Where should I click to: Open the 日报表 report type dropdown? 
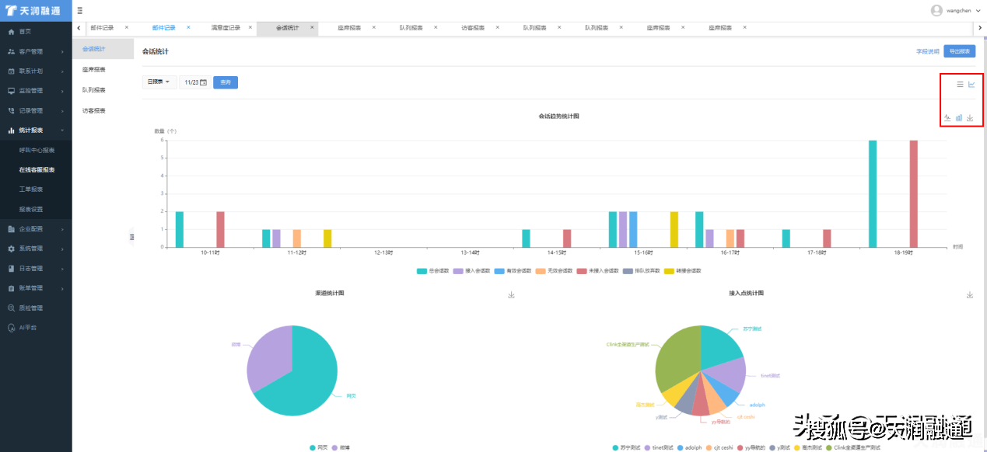point(159,82)
